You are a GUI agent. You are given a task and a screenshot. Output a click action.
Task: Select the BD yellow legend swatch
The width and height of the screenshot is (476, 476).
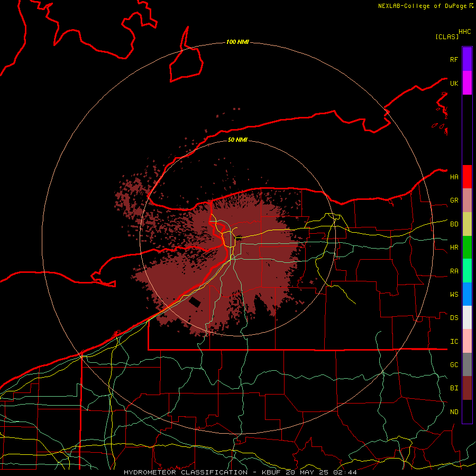click(x=467, y=224)
